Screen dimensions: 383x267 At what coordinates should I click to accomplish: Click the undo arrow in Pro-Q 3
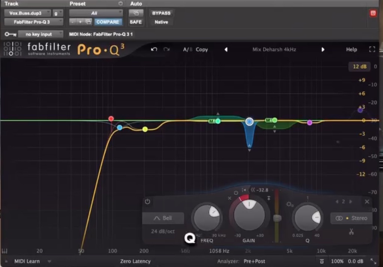coord(154,49)
